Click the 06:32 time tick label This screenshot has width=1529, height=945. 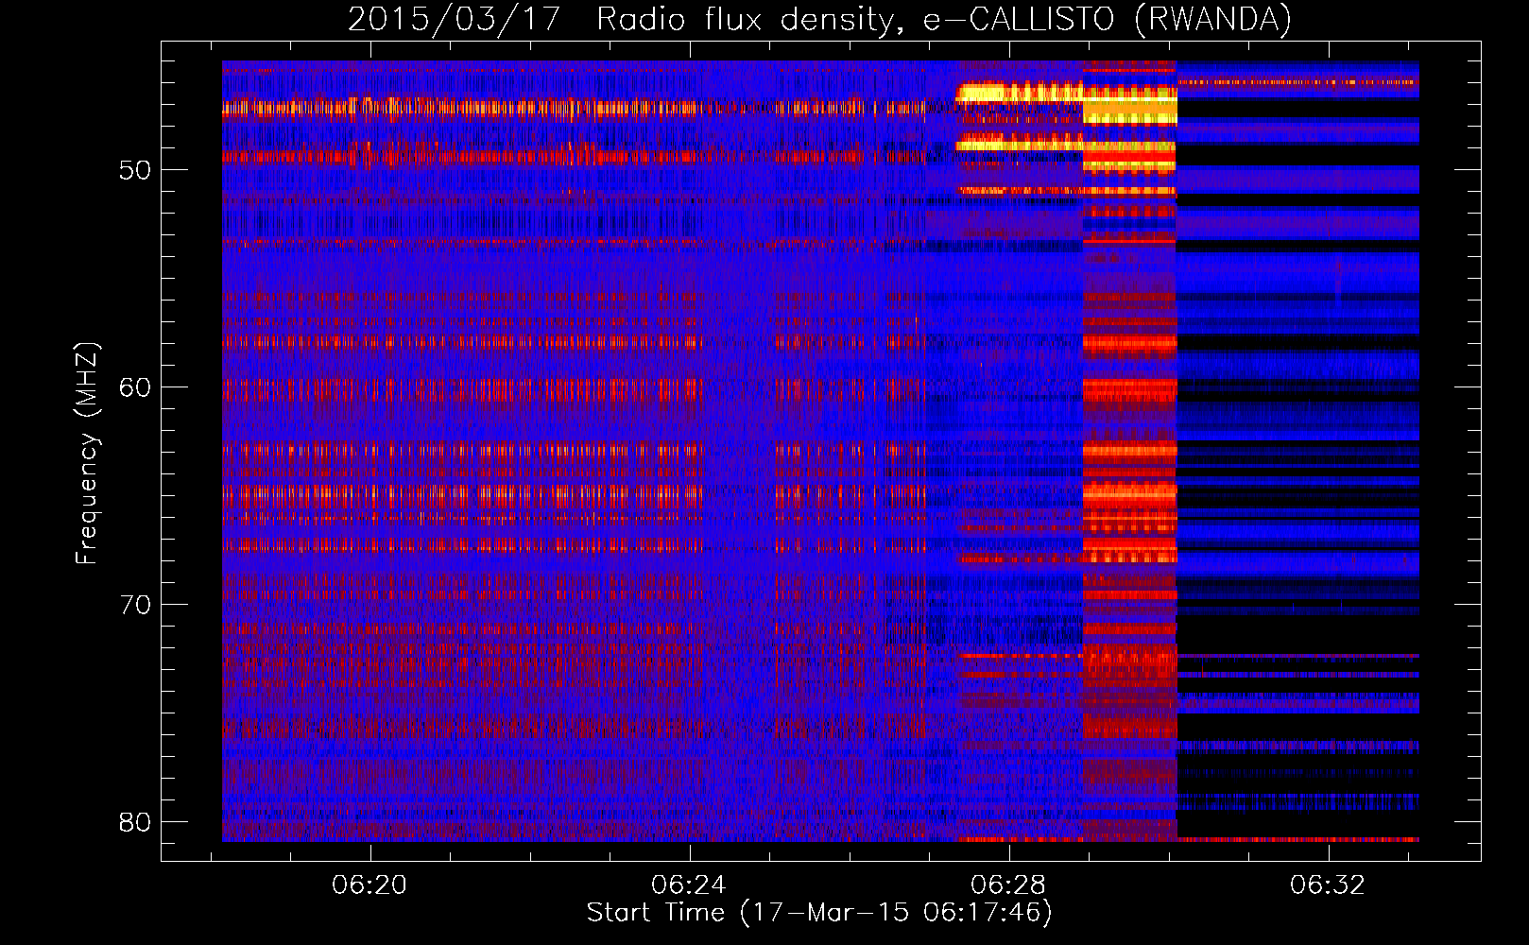pos(1328,885)
